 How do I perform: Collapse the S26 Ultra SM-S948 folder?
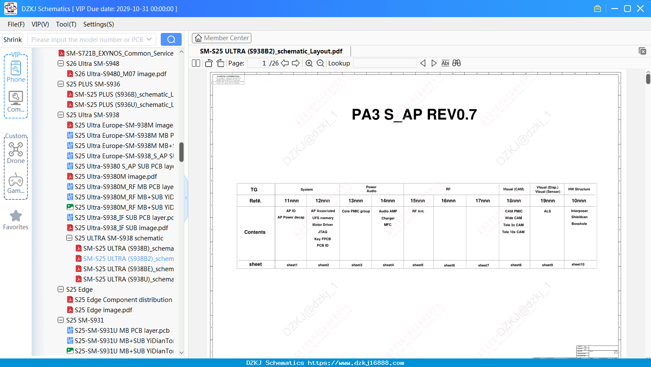pos(61,64)
